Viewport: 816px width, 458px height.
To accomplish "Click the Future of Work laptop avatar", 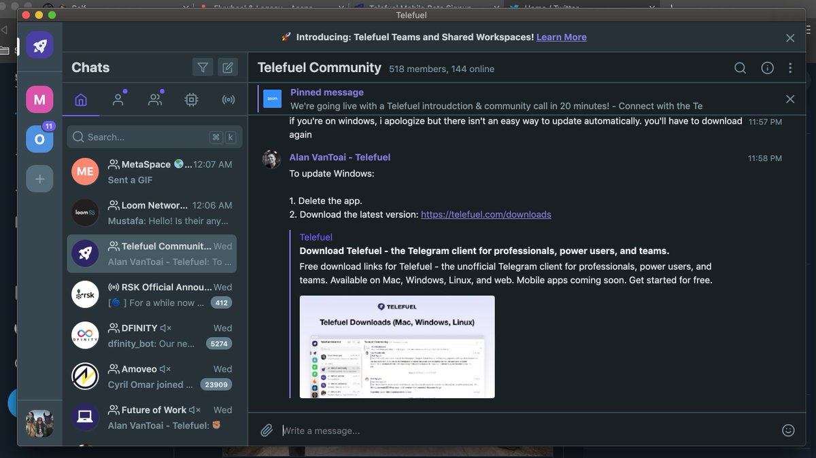I will pos(85,417).
